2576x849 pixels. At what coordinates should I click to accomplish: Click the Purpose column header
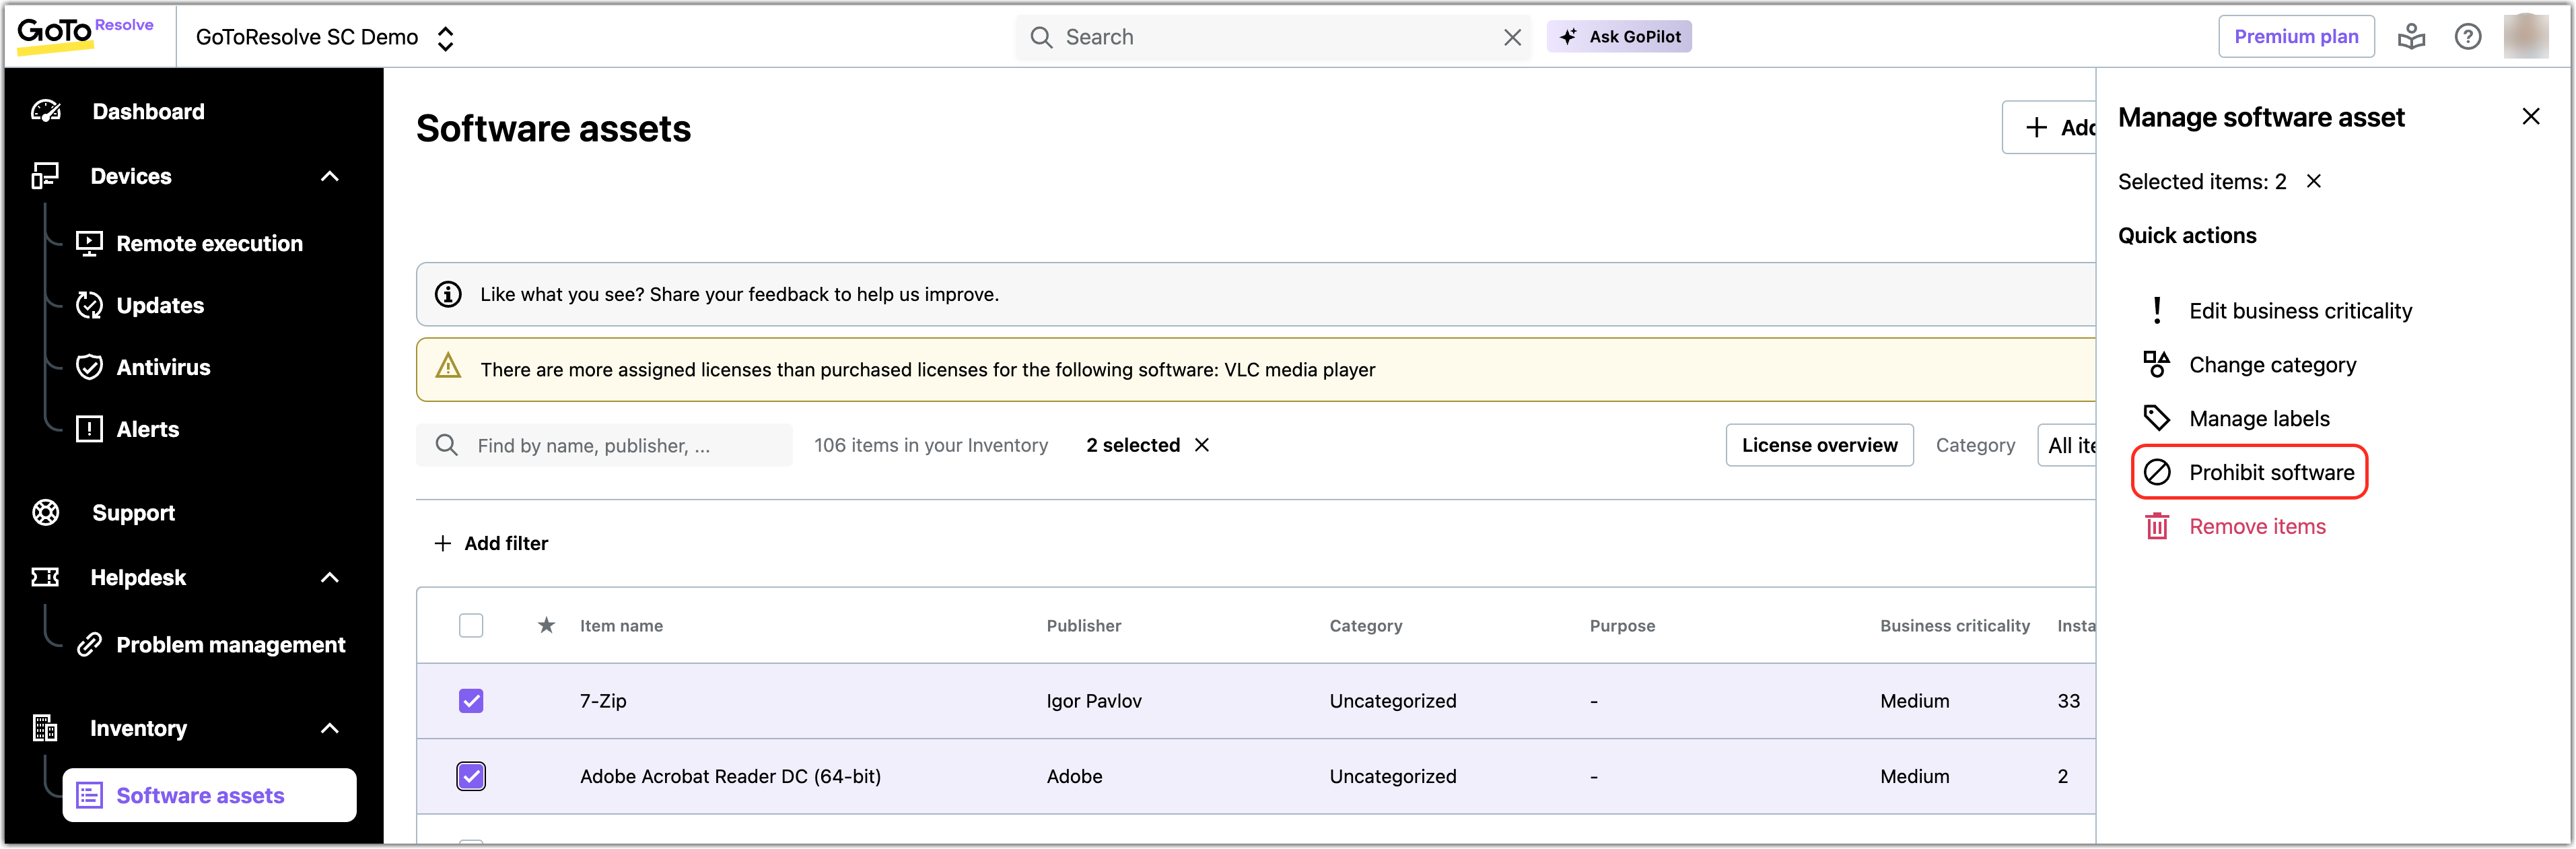1622,625
